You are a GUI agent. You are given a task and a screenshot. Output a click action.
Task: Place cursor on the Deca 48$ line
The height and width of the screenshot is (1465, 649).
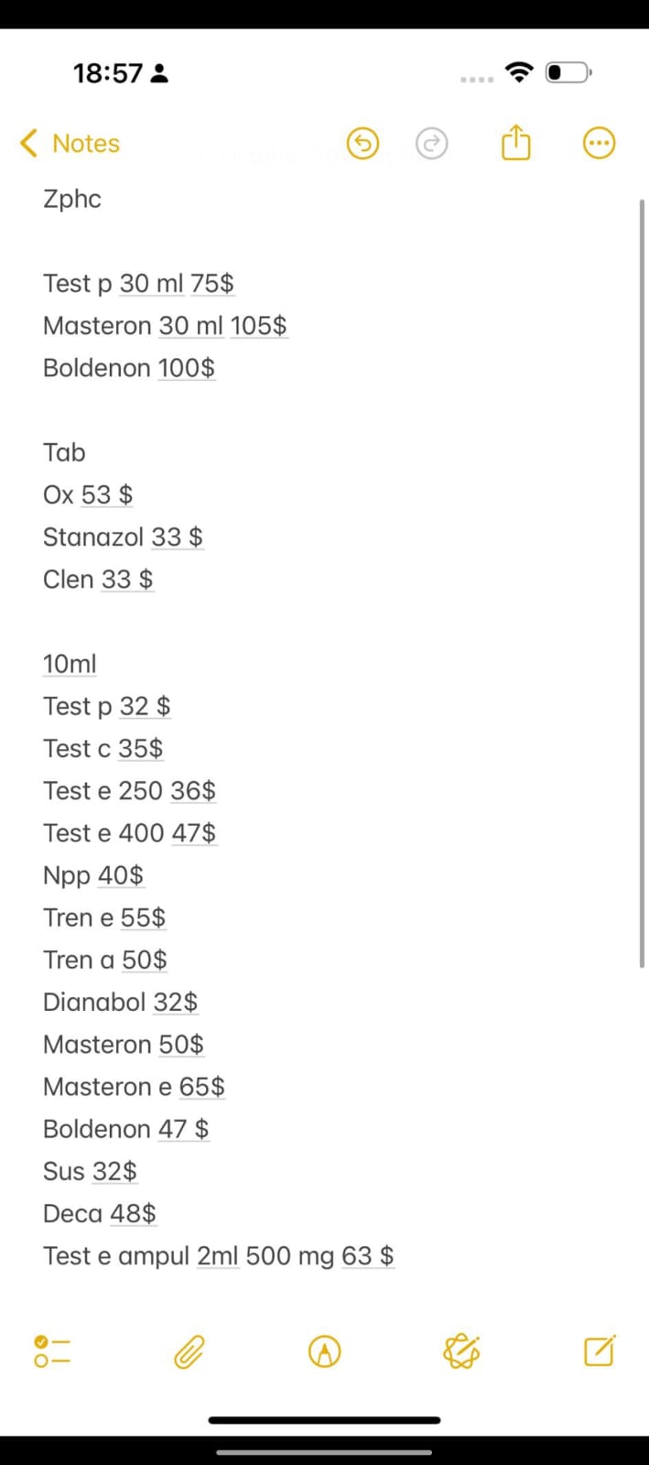click(100, 1213)
